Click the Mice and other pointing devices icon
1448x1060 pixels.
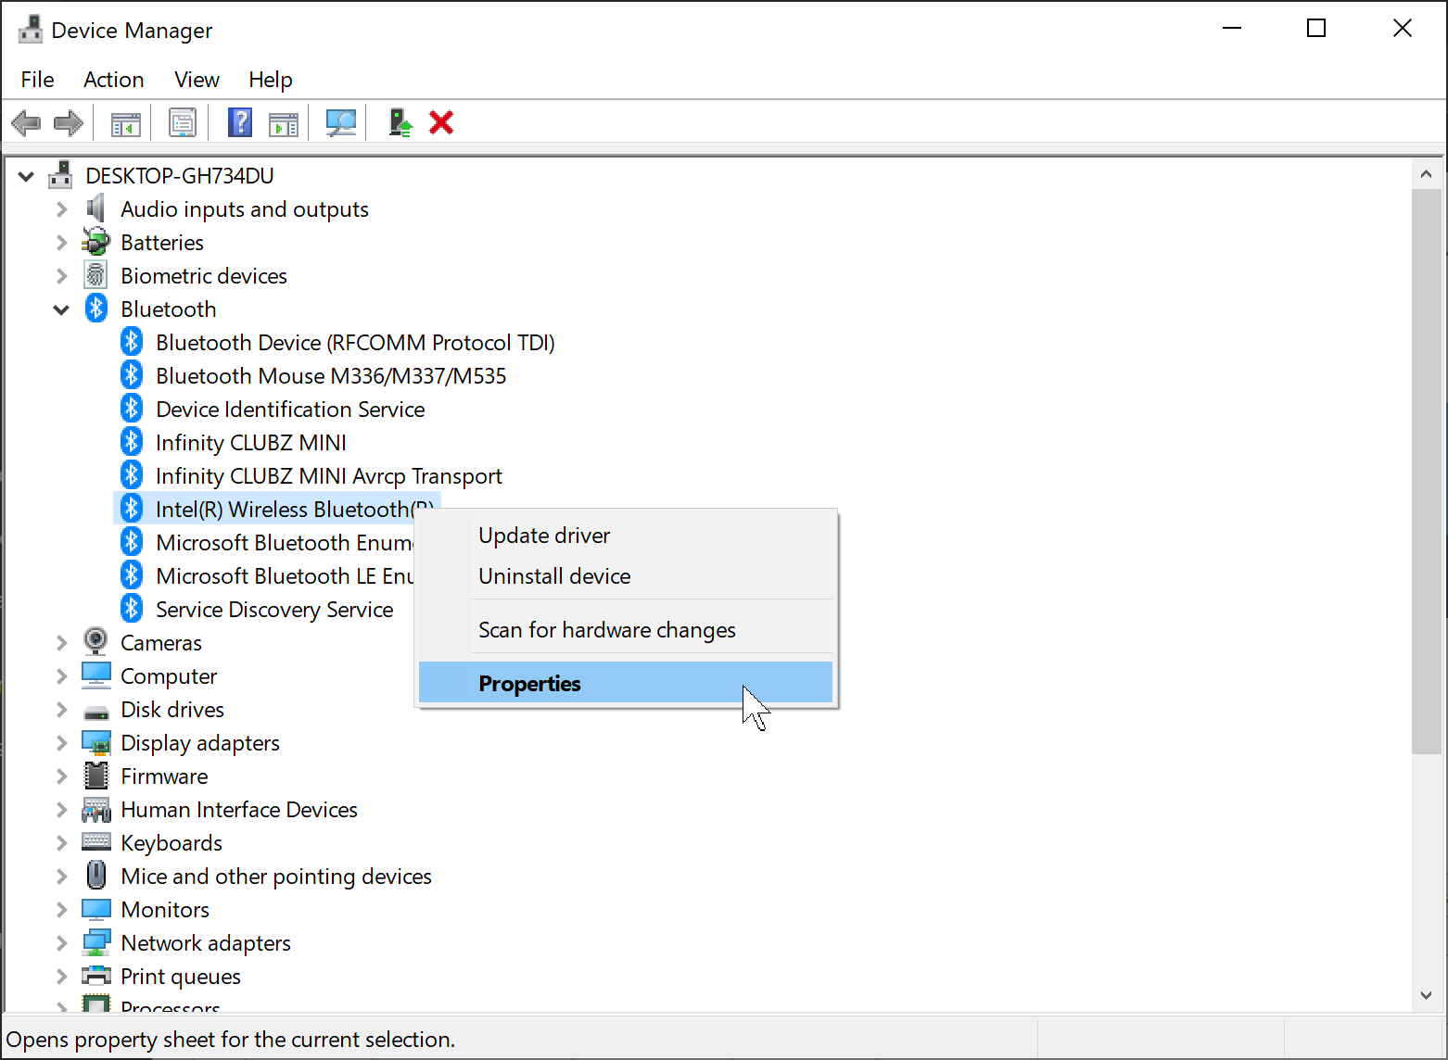pyautogui.click(x=96, y=875)
